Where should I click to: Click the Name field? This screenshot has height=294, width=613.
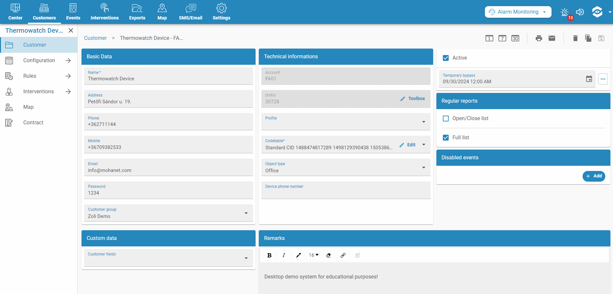(x=169, y=76)
